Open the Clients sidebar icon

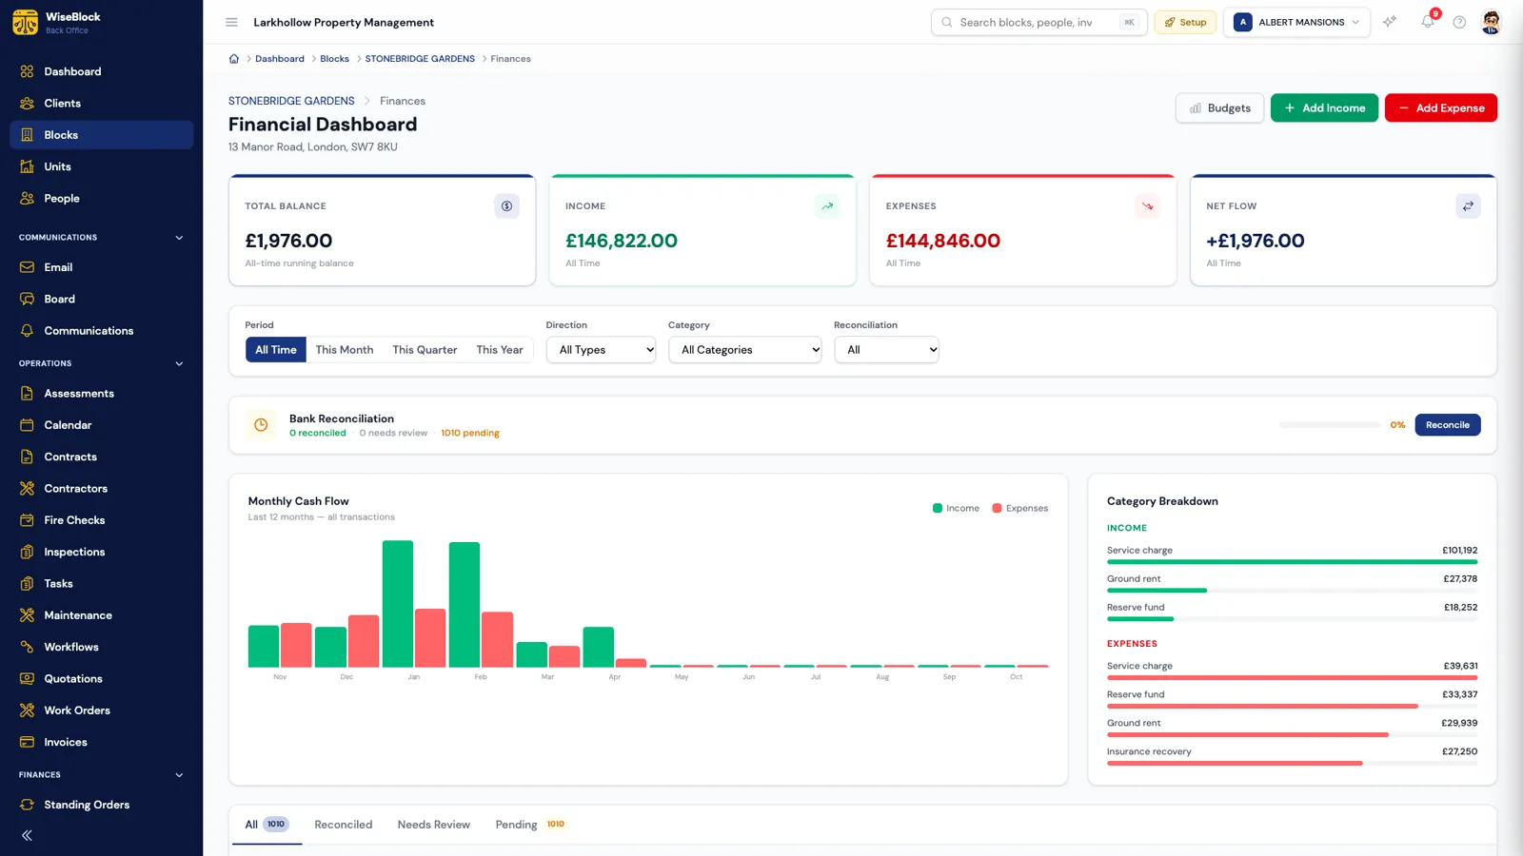(27, 103)
